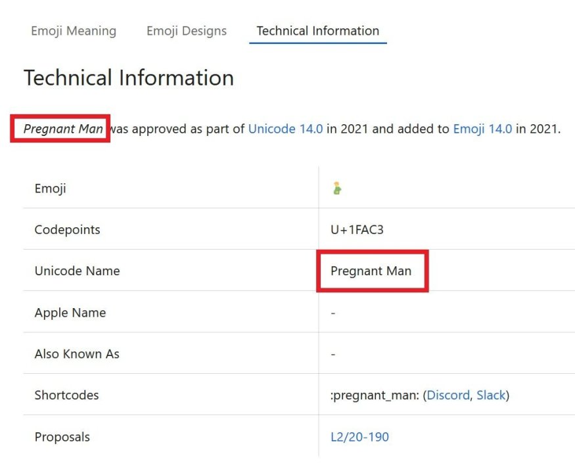Click the italic Pregnant Man text
The height and width of the screenshot is (473, 575).
pyautogui.click(x=63, y=129)
